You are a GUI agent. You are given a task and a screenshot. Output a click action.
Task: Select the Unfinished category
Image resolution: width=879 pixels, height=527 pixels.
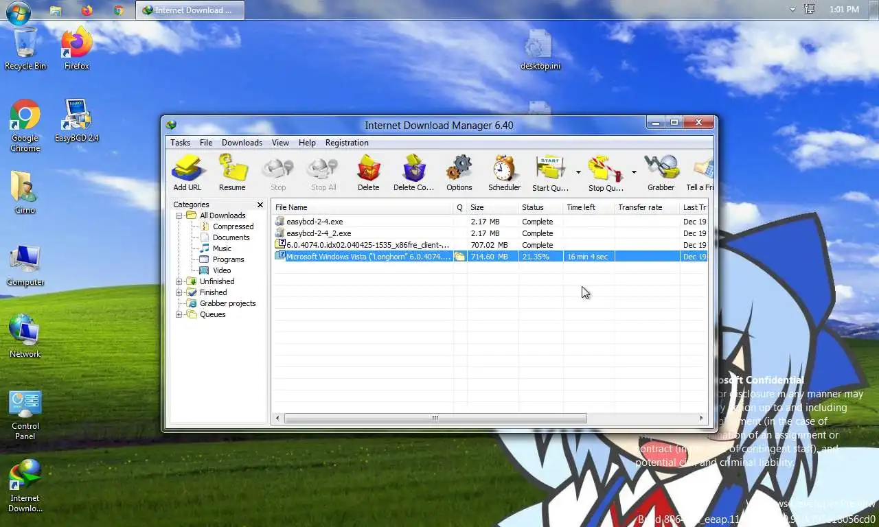[x=217, y=281]
